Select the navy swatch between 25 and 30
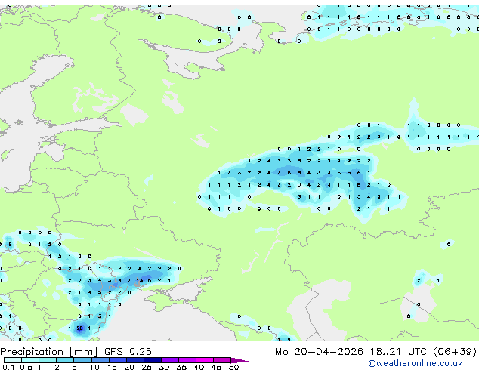479x370 pixels. coord(152,360)
